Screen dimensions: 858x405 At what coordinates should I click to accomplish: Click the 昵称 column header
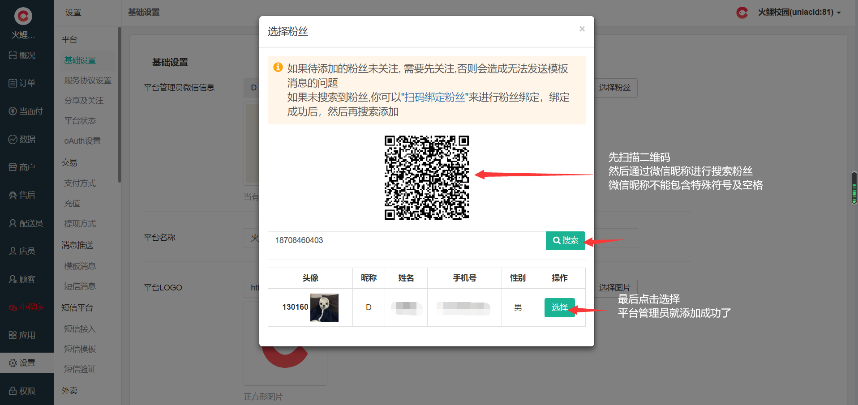369,278
